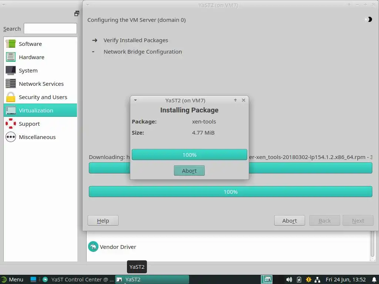The height and width of the screenshot is (284, 379).
Task: Click the System monitor icon
Action: [11, 70]
